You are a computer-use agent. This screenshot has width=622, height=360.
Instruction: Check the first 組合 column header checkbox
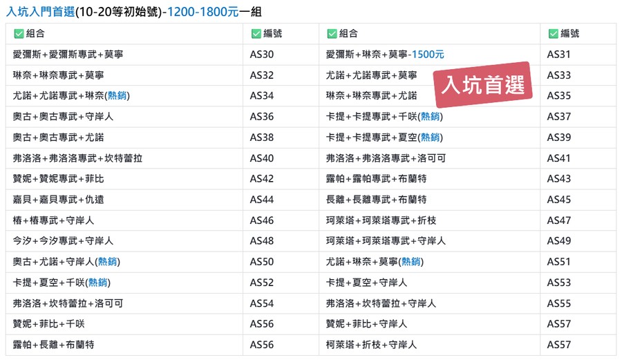(x=19, y=34)
